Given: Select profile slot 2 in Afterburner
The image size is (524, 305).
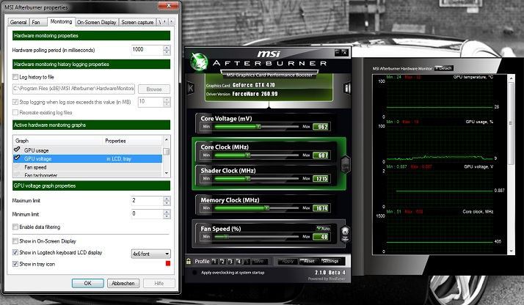Looking at the screenshot, I should pos(222,261).
